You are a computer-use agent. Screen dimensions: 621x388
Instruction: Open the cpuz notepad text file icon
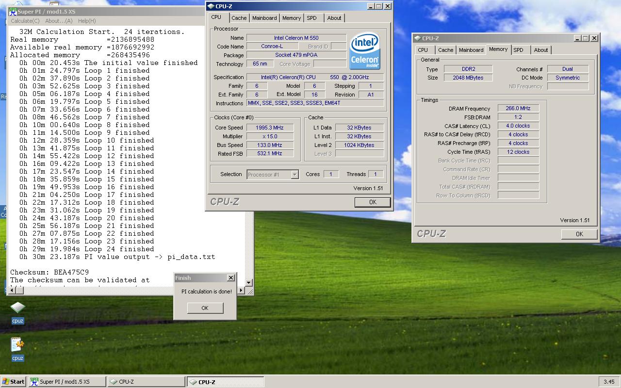(x=17, y=345)
